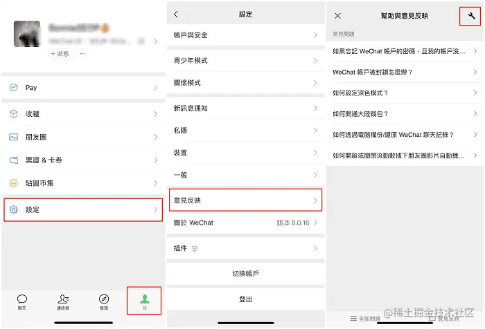Tap the small icon beside 插件

tap(195, 248)
